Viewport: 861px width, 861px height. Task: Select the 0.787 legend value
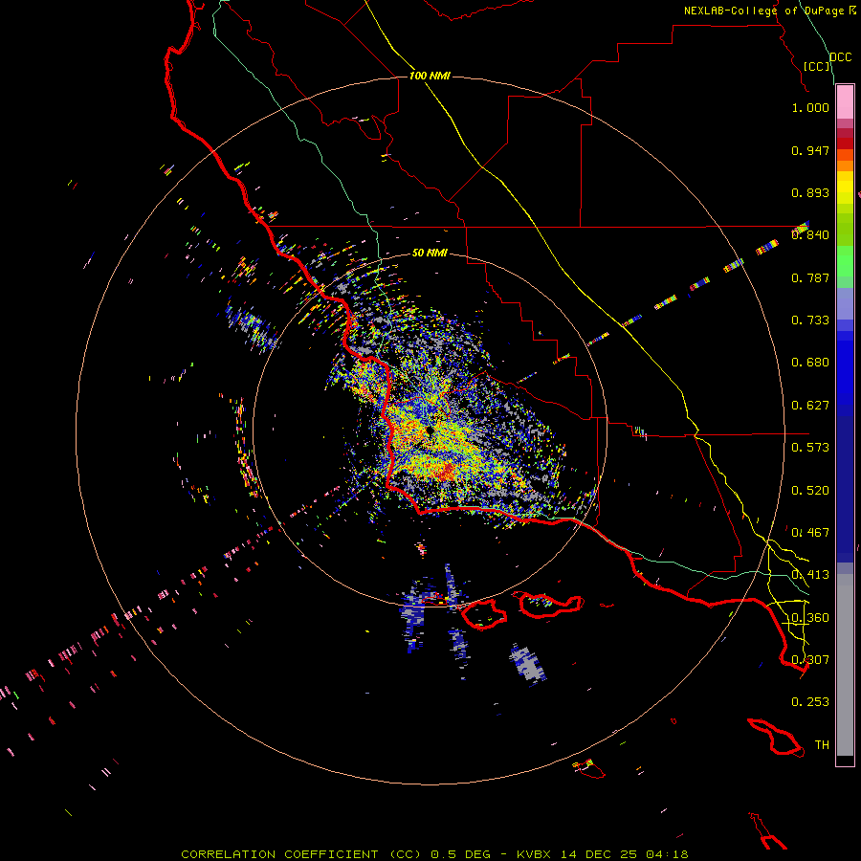(810, 277)
